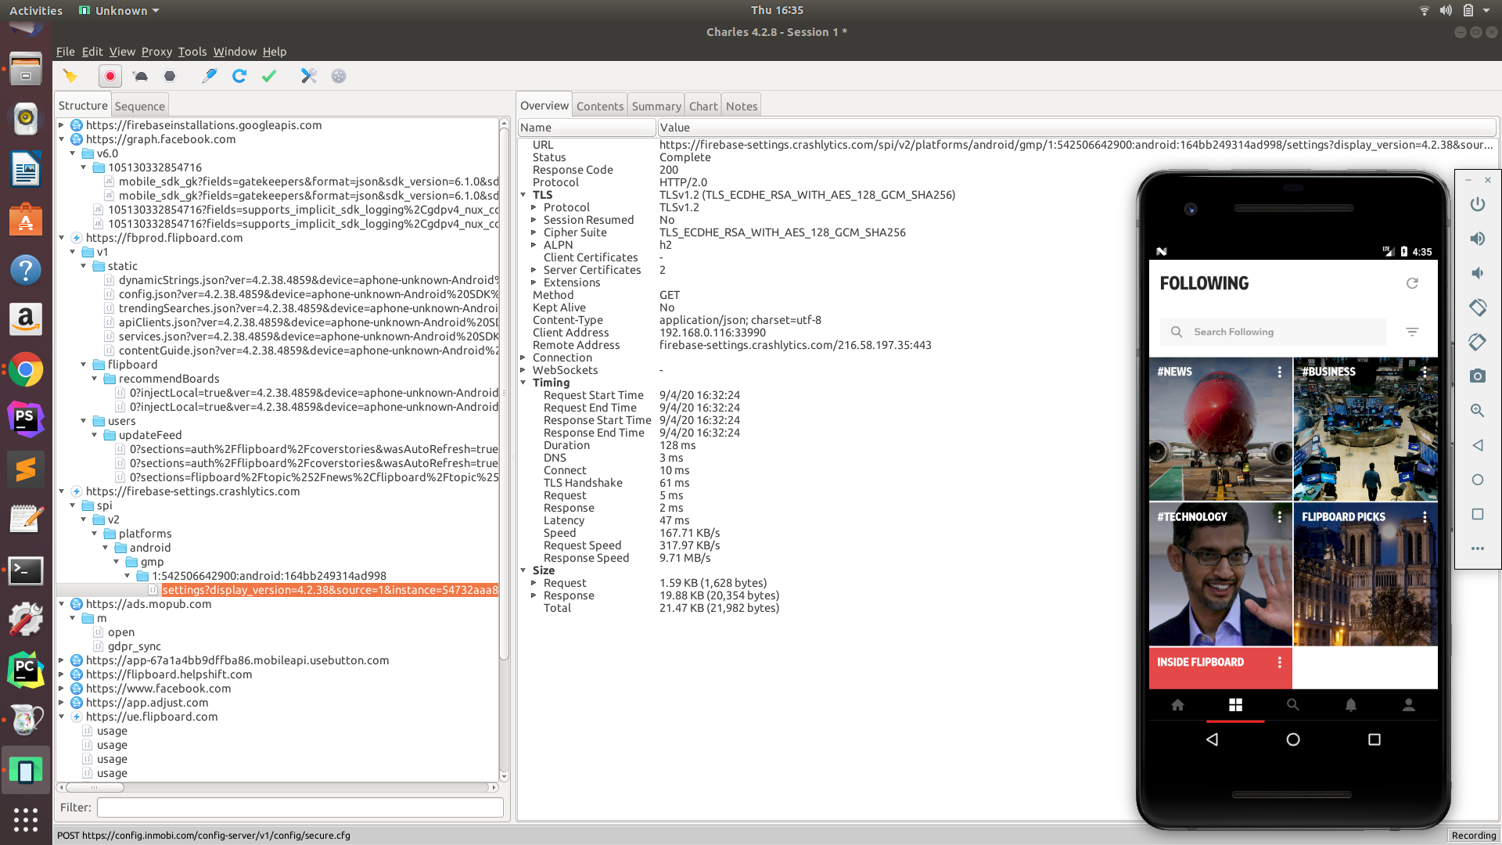Click the emulator volume up button
The width and height of the screenshot is (1502, 845).
(1477, 239)
